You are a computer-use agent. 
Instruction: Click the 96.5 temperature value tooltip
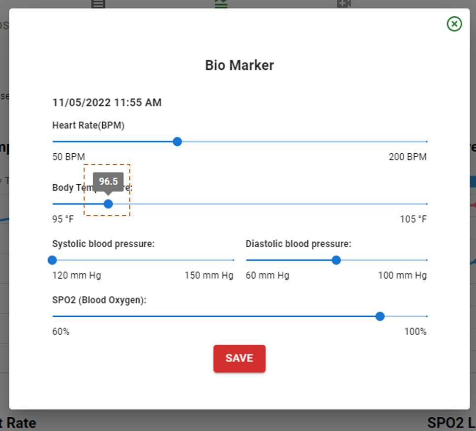coord(108,181)
